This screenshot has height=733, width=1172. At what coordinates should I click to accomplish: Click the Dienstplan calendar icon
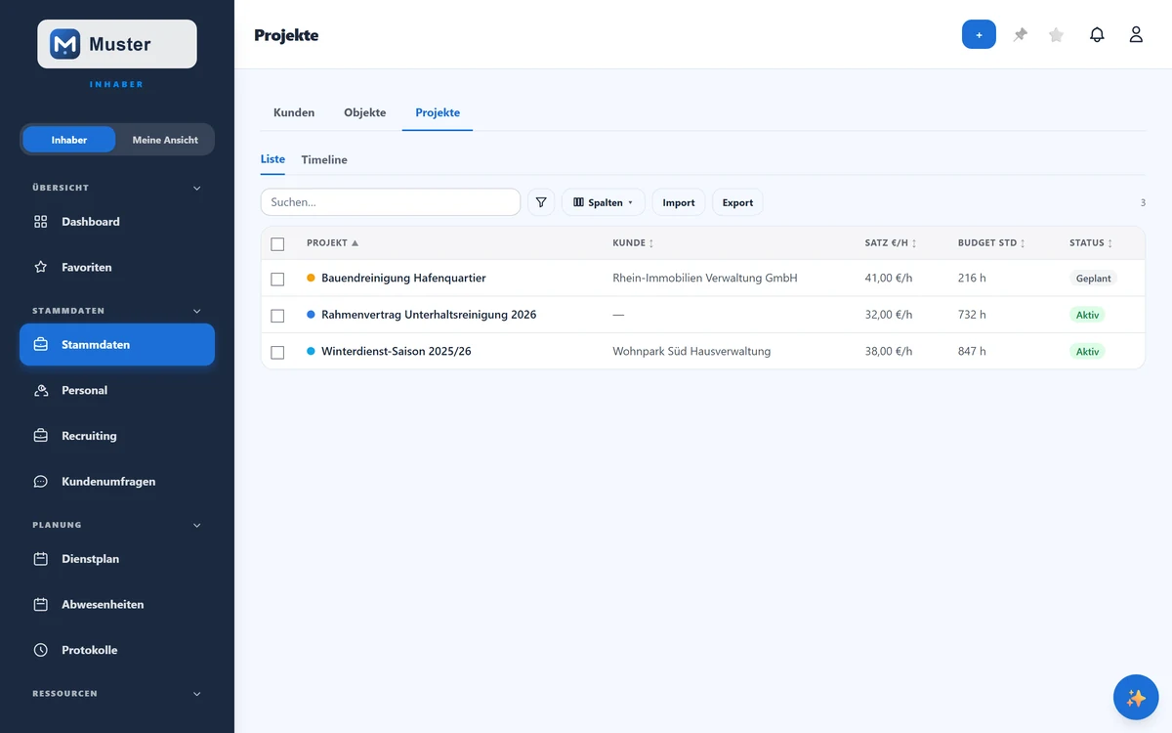41,559
